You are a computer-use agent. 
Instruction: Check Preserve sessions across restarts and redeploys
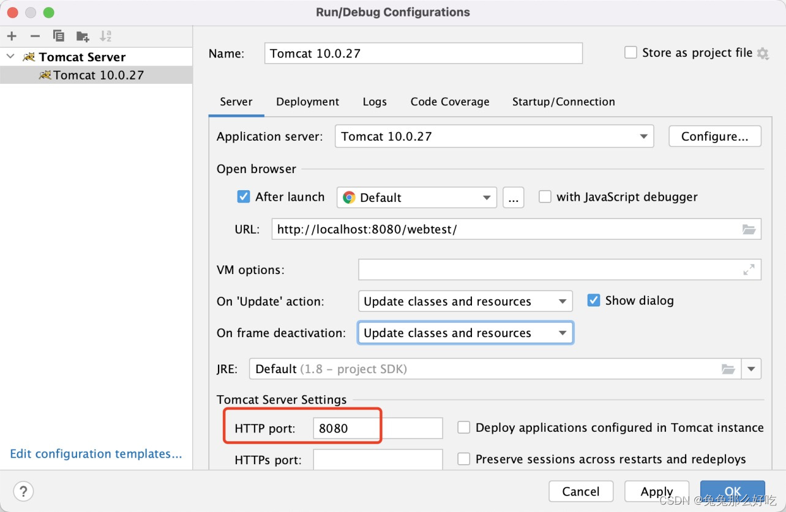[464, 459]
